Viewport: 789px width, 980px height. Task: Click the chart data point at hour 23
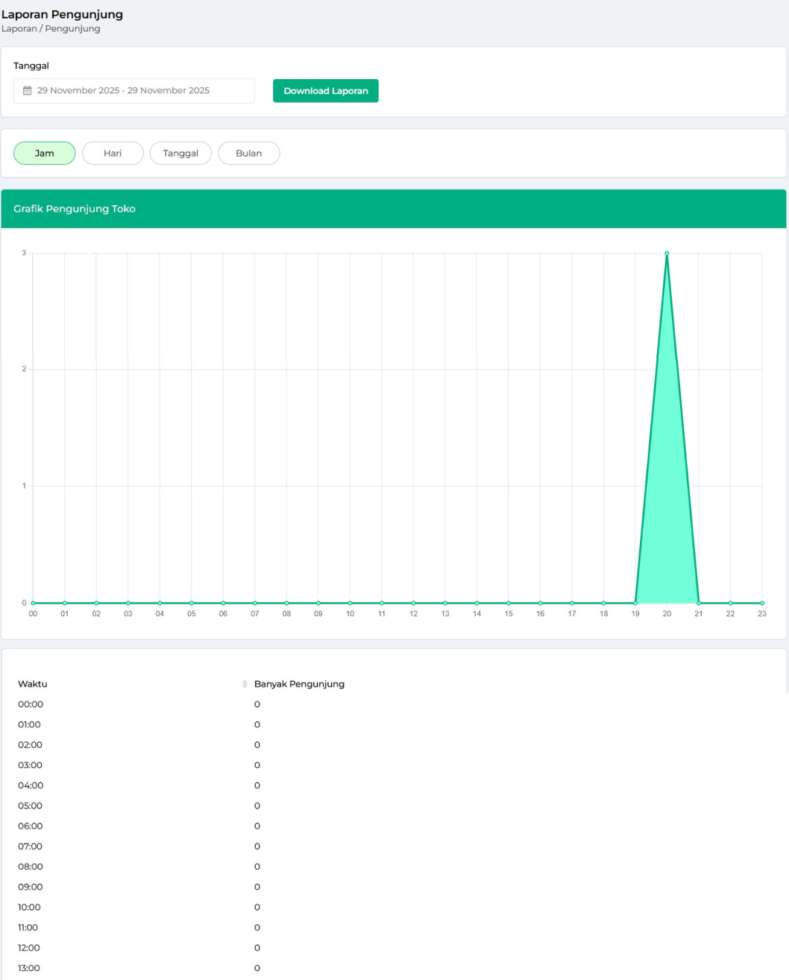761,603
